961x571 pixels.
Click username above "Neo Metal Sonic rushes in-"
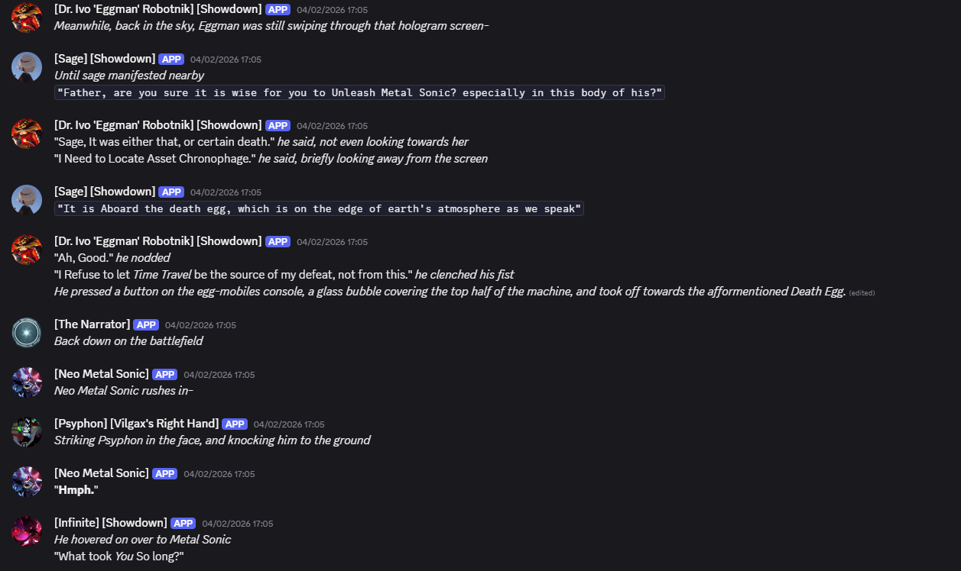click(x=101, y=374)
